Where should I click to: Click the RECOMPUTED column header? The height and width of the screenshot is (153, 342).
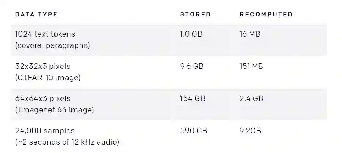(x=266, y=15)
